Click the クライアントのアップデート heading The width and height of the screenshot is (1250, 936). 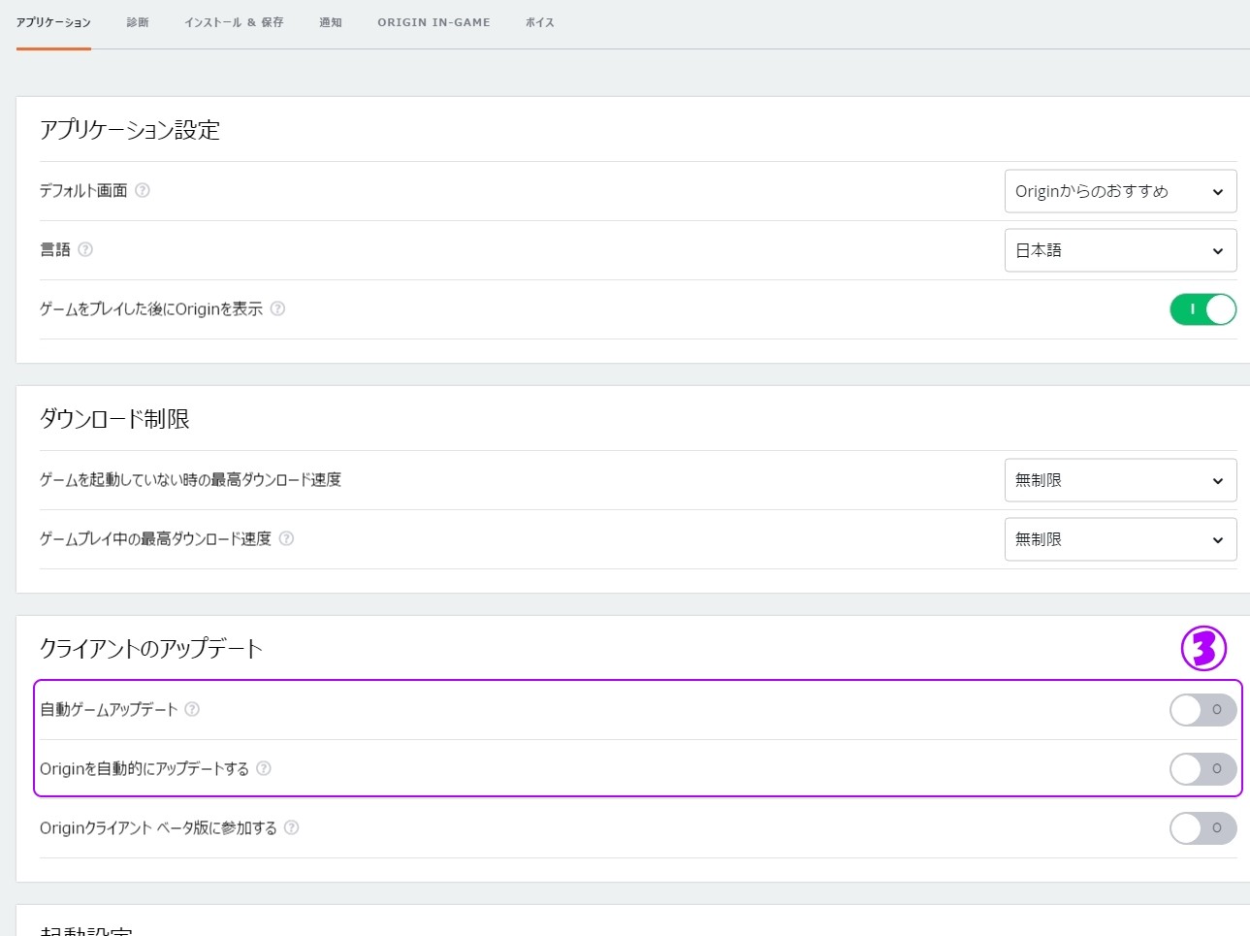(151, 649)
